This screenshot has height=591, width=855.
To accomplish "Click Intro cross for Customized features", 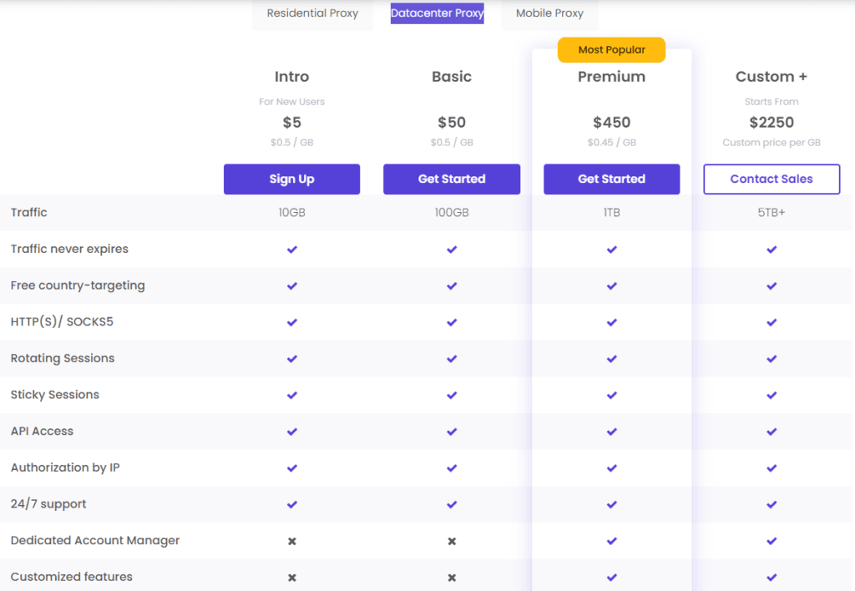I will point(292,578).
